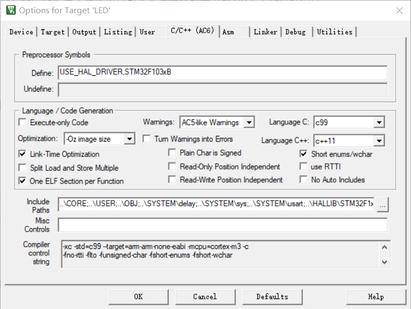Click compiler control string scroll up arrow

click(x=385, y=247)
